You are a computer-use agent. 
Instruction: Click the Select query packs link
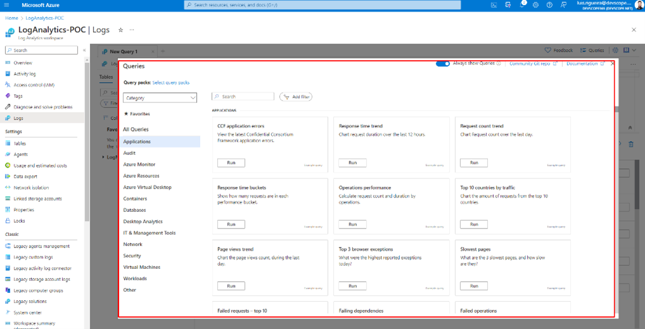click(x=170, y=83)
